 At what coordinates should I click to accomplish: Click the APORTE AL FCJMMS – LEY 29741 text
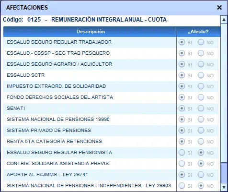[47, 175]
